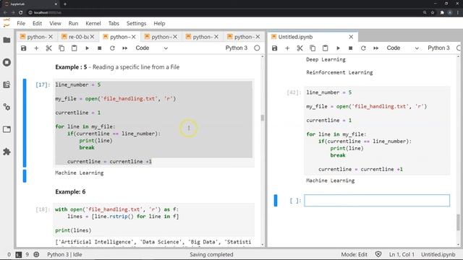This screenshot has width=463, height=260.
Task: Open the Running Terminals and Kernels panel
Action: point(7,63)
